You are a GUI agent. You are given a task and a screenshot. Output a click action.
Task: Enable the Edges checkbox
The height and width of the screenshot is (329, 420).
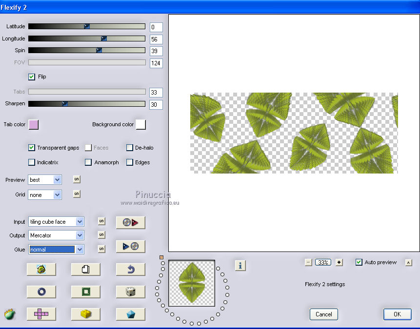[x=130, y=162]
